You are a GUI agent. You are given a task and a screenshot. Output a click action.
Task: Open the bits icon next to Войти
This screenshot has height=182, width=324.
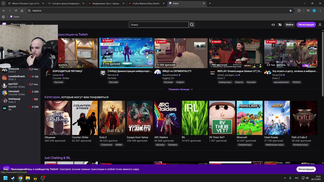pos(280,25)
